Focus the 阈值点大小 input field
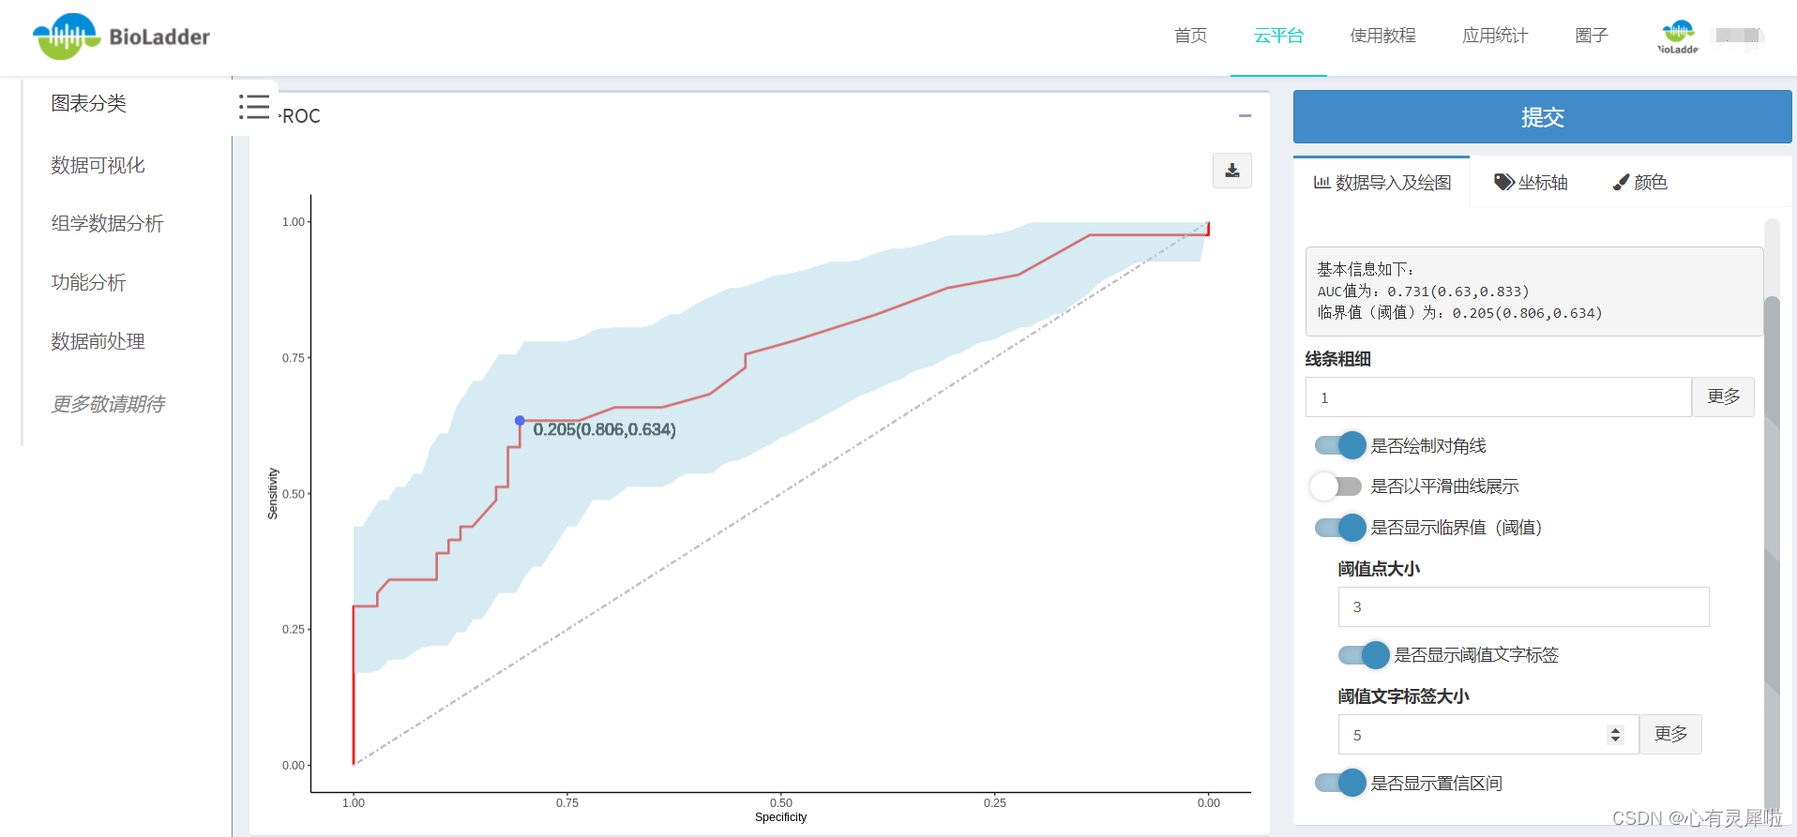Screen dimensions: 1797x837 pyautogui.click(x=1523, y=606)
